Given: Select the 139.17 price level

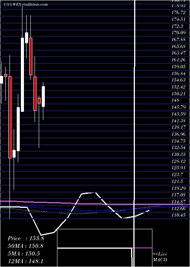Looking at the screenshot, I should click(x=178, y=127).
